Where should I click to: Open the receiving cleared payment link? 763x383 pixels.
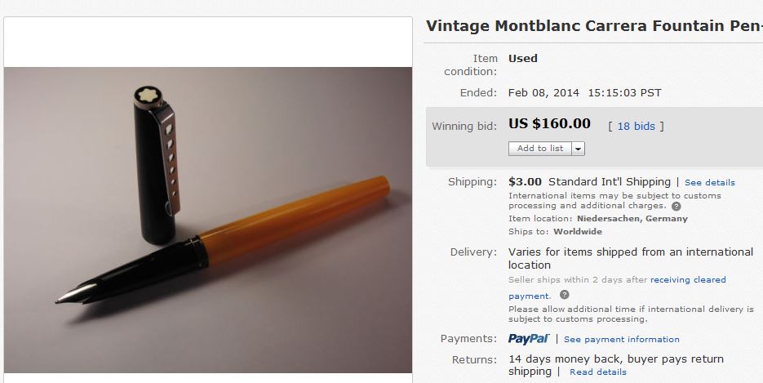688,279
